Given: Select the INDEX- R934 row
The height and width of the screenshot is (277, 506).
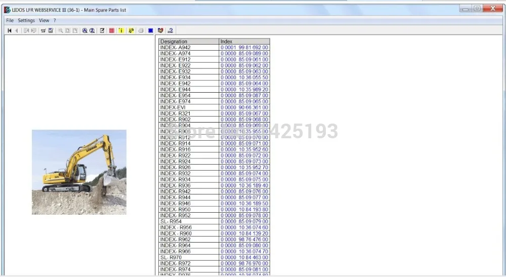Looking at the screenshot, I should [214, 179].
